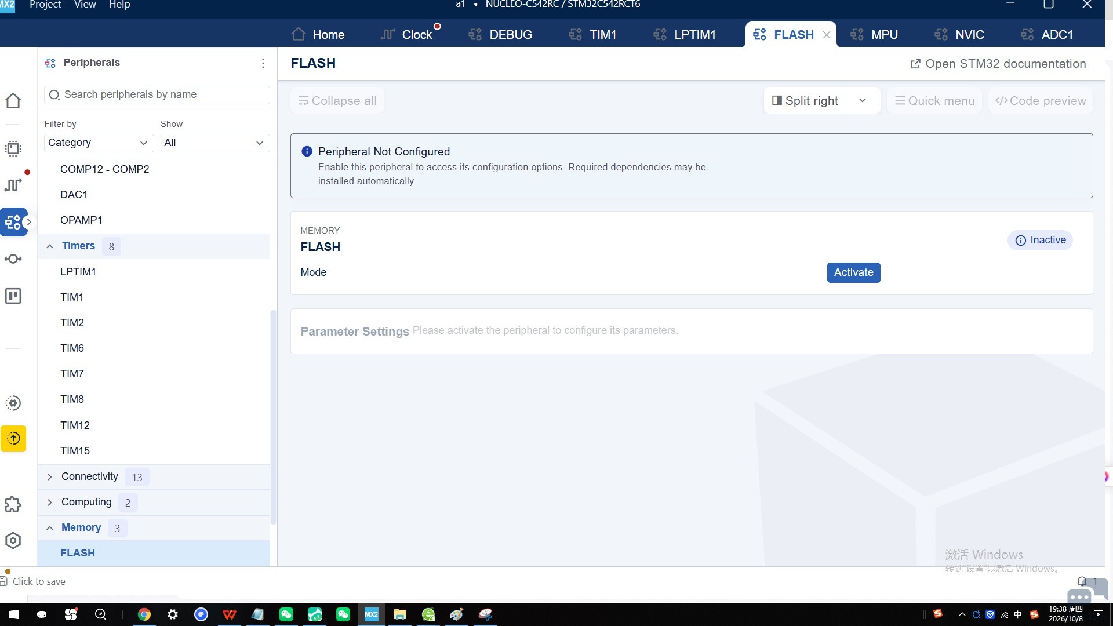Image resolution: width=1113 pixels, height=626 pixels.
Task: Open project settings gear icon in sidebar
Action: [x=13, y=403]
